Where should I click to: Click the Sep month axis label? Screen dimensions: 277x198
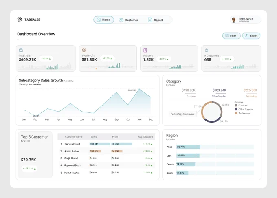[x=117, y=120]
